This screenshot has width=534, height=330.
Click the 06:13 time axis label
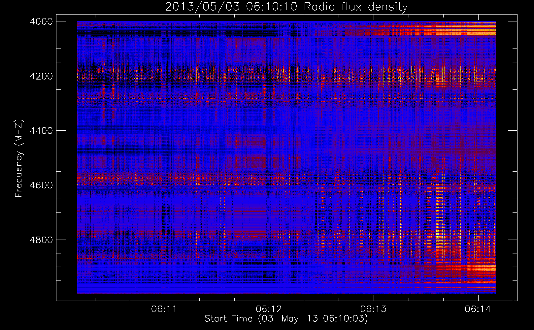[373, 309]
